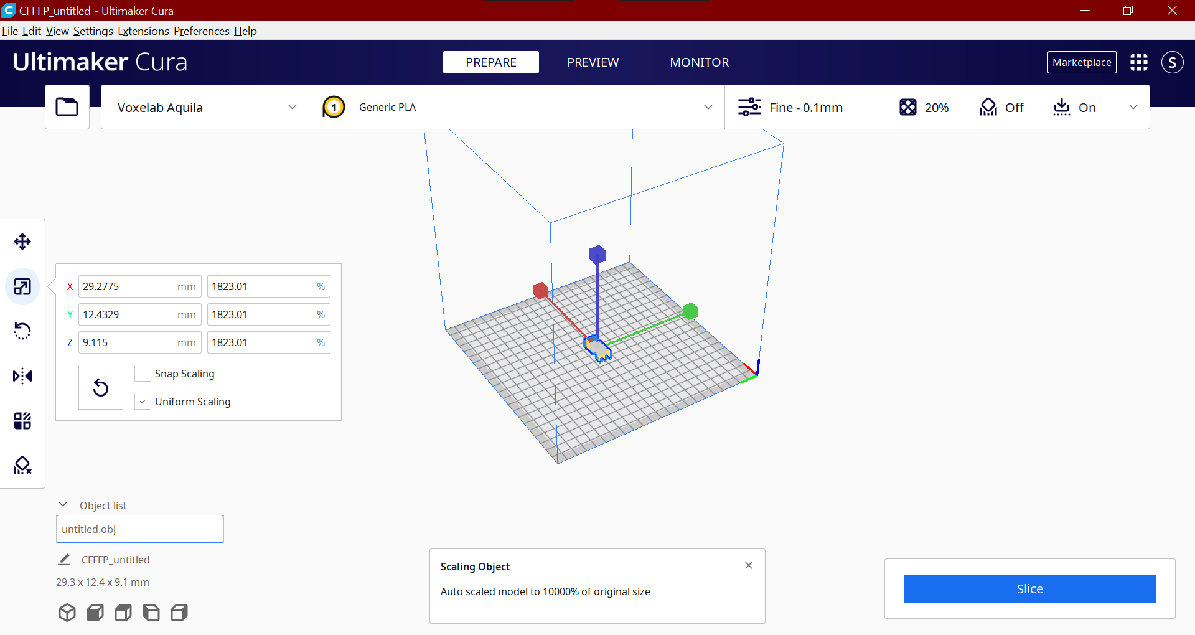Click the Y scale percent field

point(269,314)
